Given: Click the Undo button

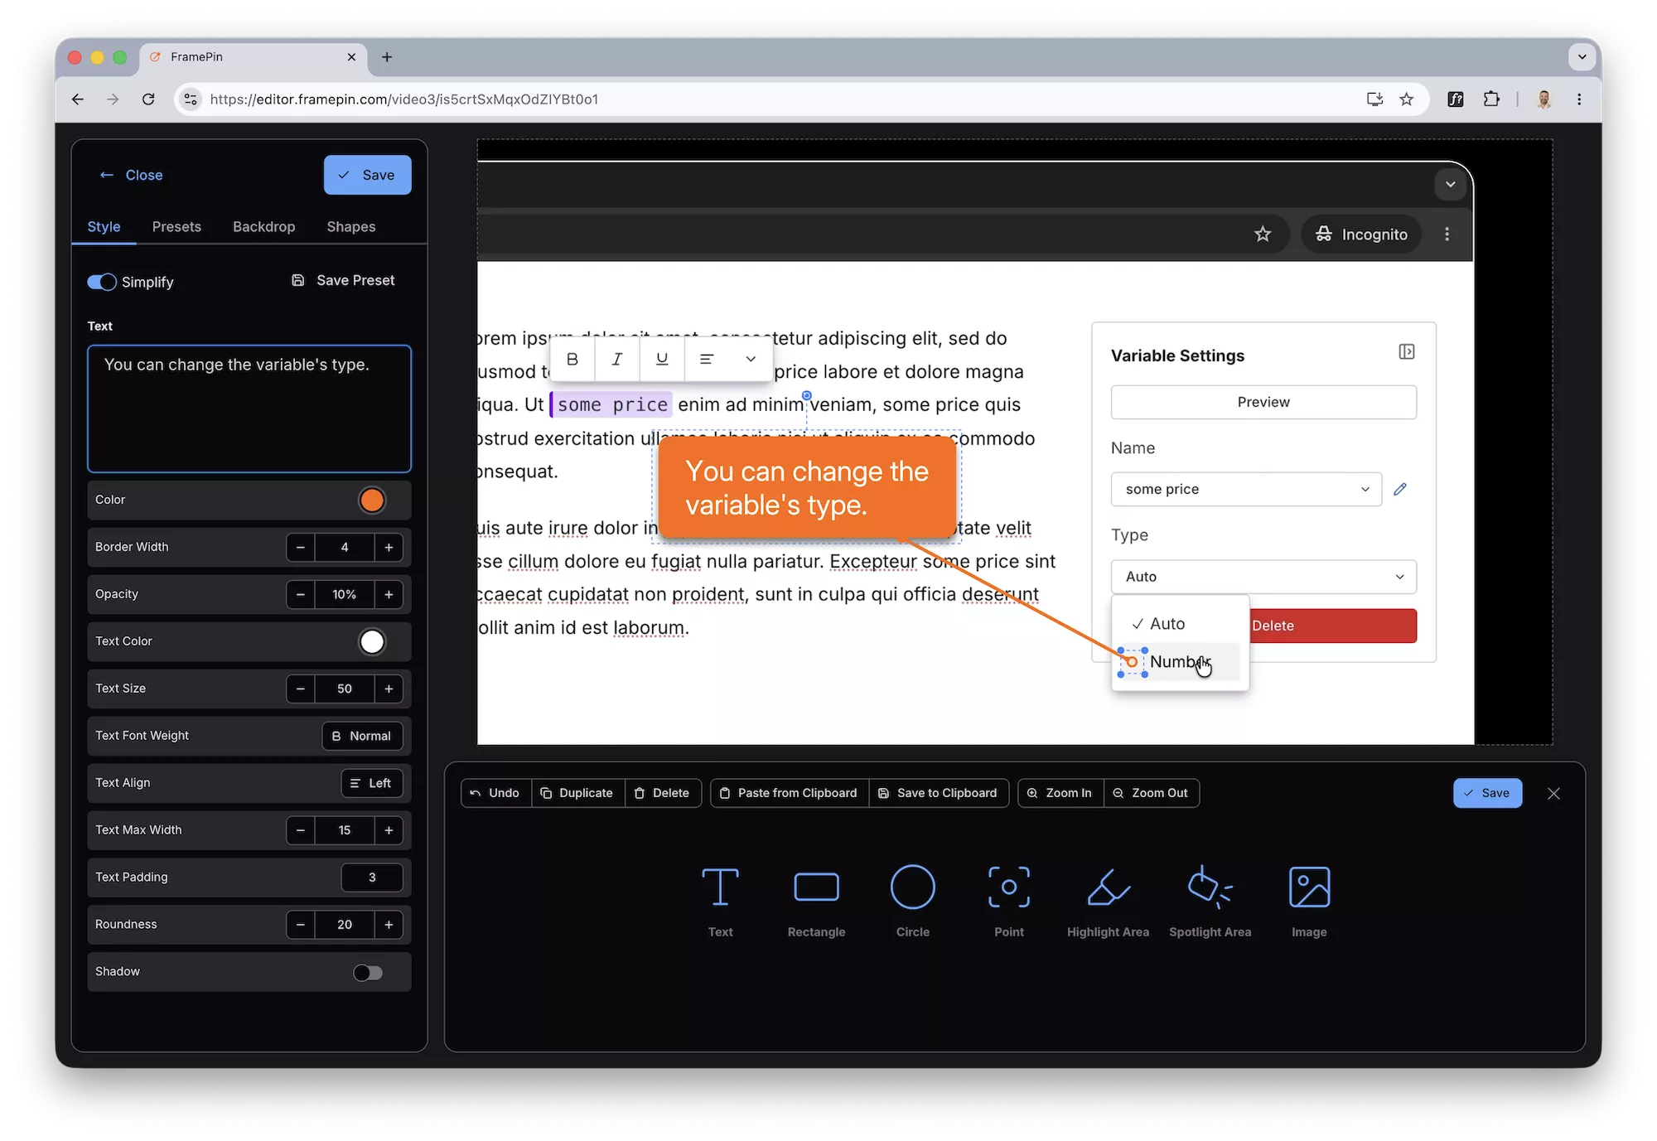Looking at the screenshot, I should pos(495,793).
